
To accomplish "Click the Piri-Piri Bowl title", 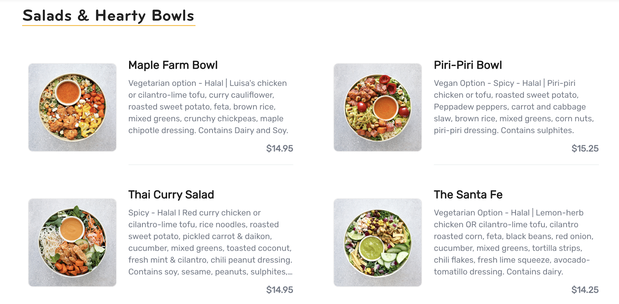I will (468, 65).
